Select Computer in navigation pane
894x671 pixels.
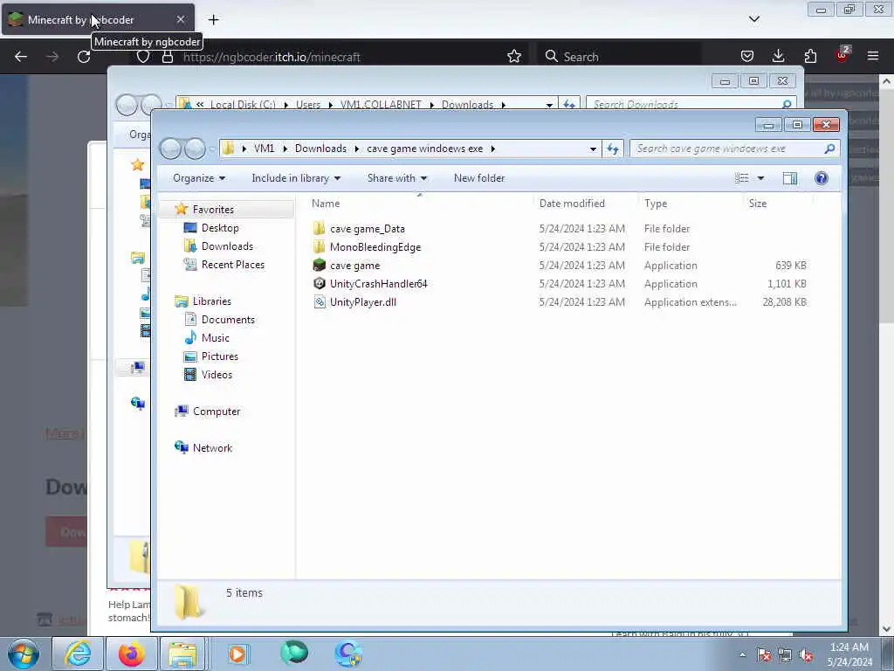(217, 412)
